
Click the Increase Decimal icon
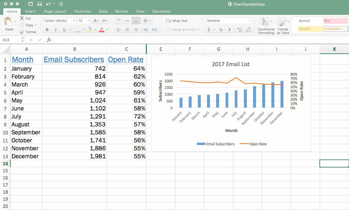[239, 30]
